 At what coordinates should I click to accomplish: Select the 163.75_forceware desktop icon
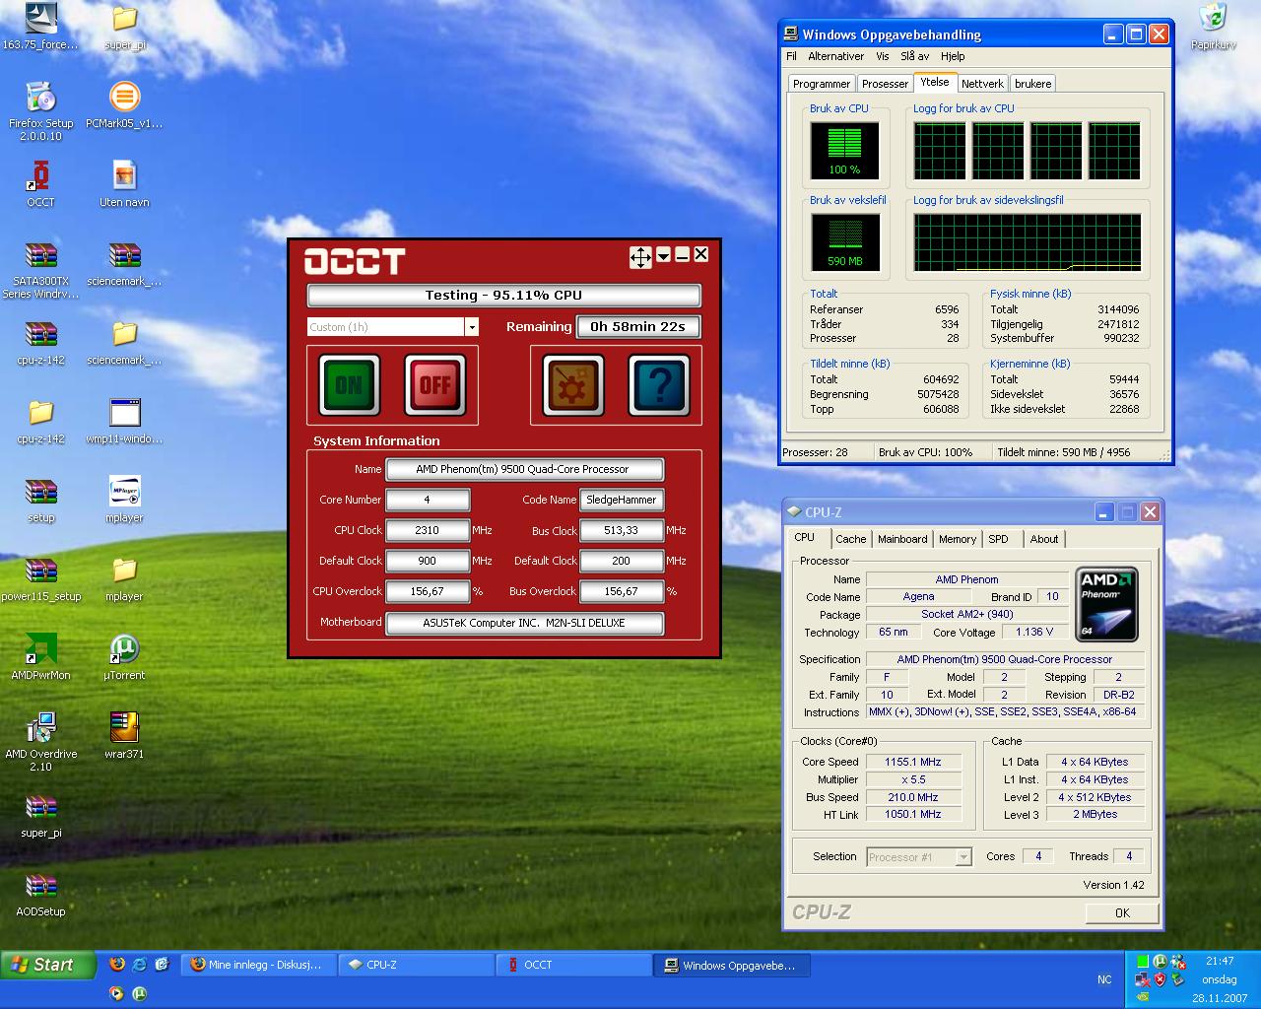pos(40,27)
